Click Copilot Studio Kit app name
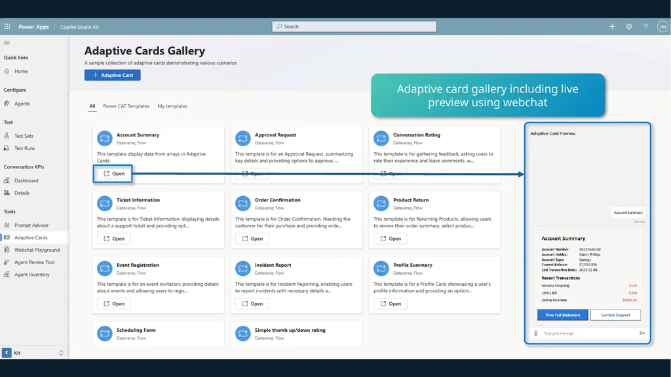 (x=79, y=27)
